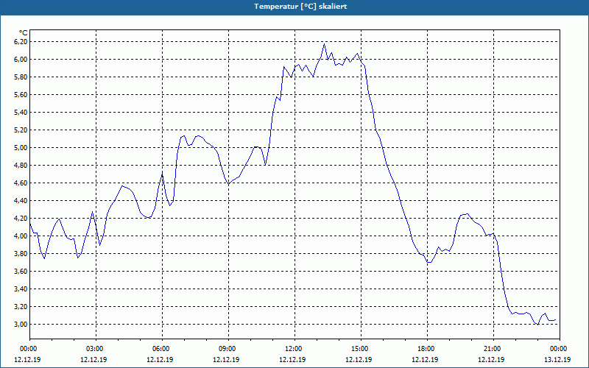Select the 13.12.19 date label

557,359
